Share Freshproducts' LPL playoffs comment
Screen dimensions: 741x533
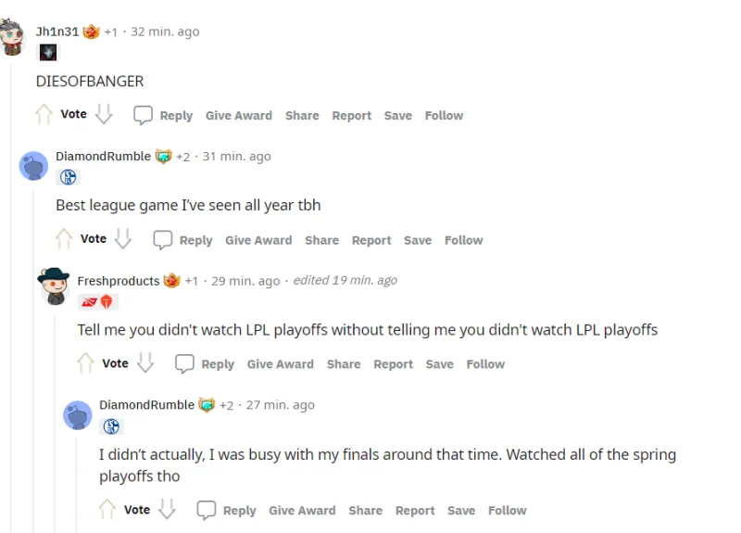click(343, 364)
